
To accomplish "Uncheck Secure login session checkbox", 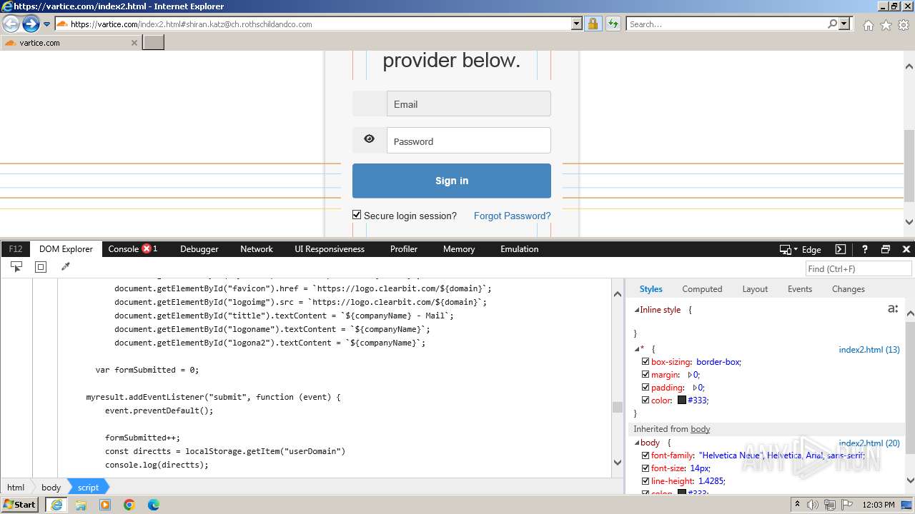I will click(x=357, y=215).
